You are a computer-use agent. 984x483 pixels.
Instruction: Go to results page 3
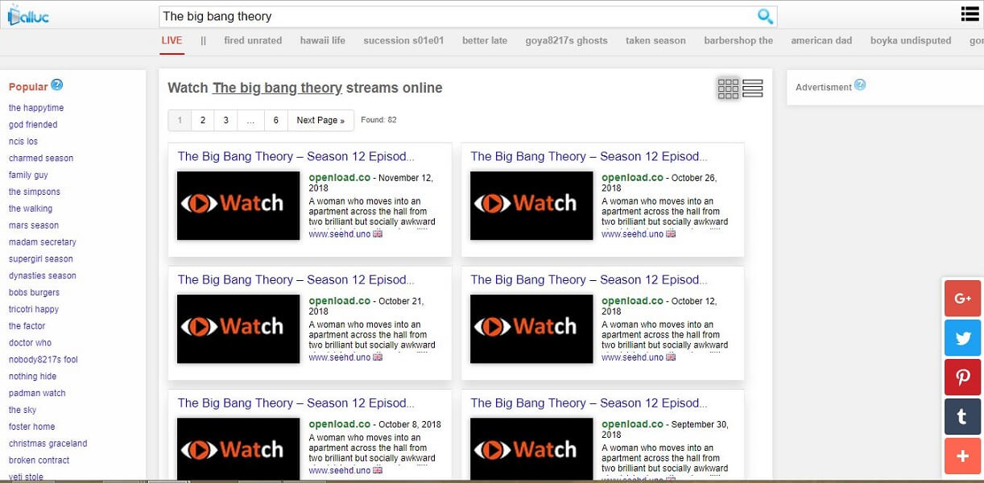click(225, 120)
